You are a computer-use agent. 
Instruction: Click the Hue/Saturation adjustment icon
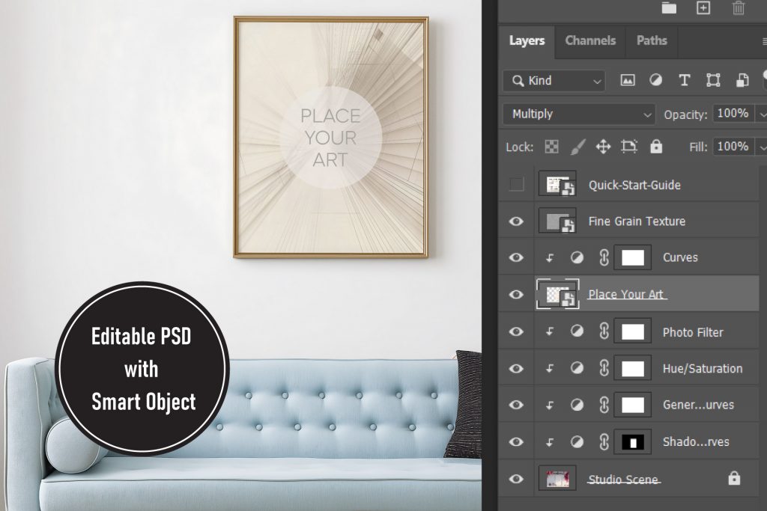point(577,368)
